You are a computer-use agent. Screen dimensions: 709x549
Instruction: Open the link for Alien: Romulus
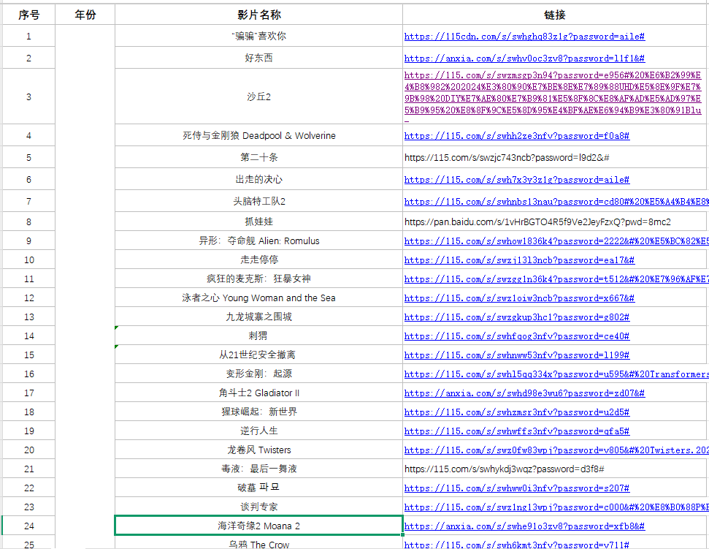point(556,241)
